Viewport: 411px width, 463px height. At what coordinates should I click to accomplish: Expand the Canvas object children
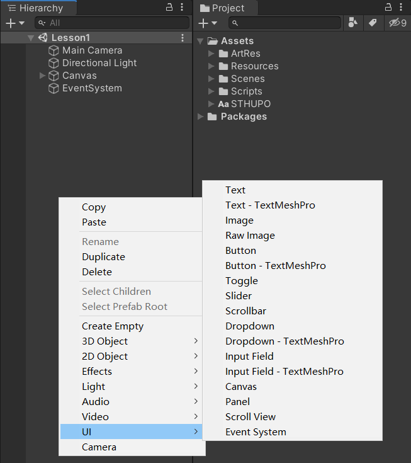(42, 76)
